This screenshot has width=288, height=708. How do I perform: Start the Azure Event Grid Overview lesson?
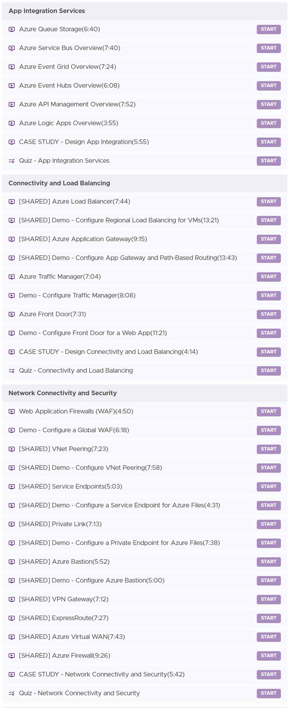pyautogui.click(x=269, y=67)
